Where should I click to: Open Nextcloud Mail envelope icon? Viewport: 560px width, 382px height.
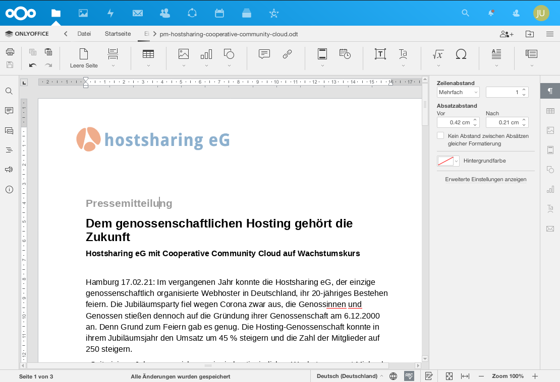tap(138, 13)
